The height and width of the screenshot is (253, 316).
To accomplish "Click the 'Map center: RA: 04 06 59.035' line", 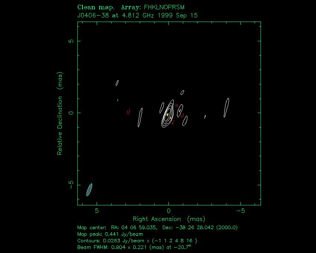I will point(157,228).
